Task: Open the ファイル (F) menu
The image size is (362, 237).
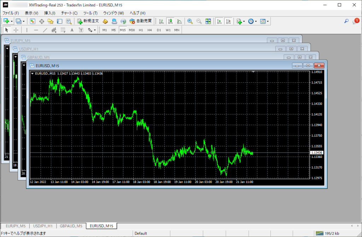Action: click(x=11, y=13)
